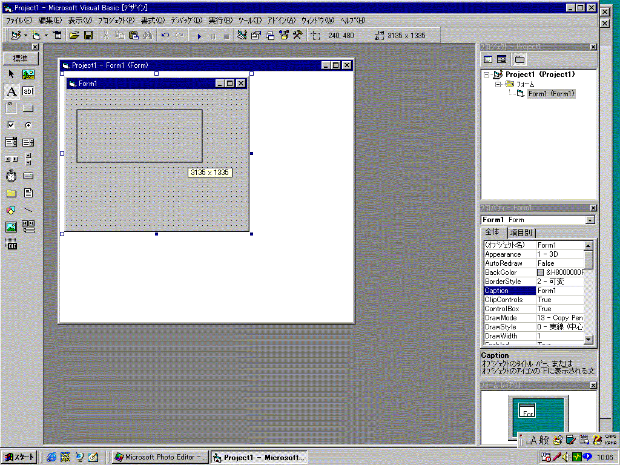Select the horizontal scroll bar control tool
This screenshot has height=465, width=620.
coord(11,159)
